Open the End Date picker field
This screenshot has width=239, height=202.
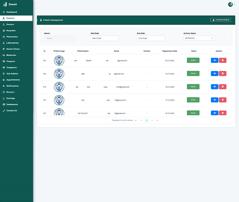coord(151,38)
